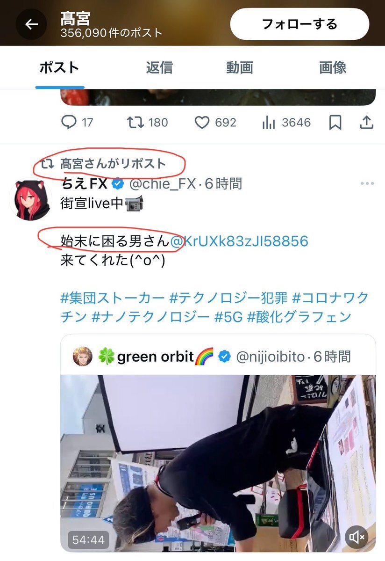Screen dimensions: 385x561
Task: Open the three-dot menu on ちえFX post
Action: coord(367,183)
